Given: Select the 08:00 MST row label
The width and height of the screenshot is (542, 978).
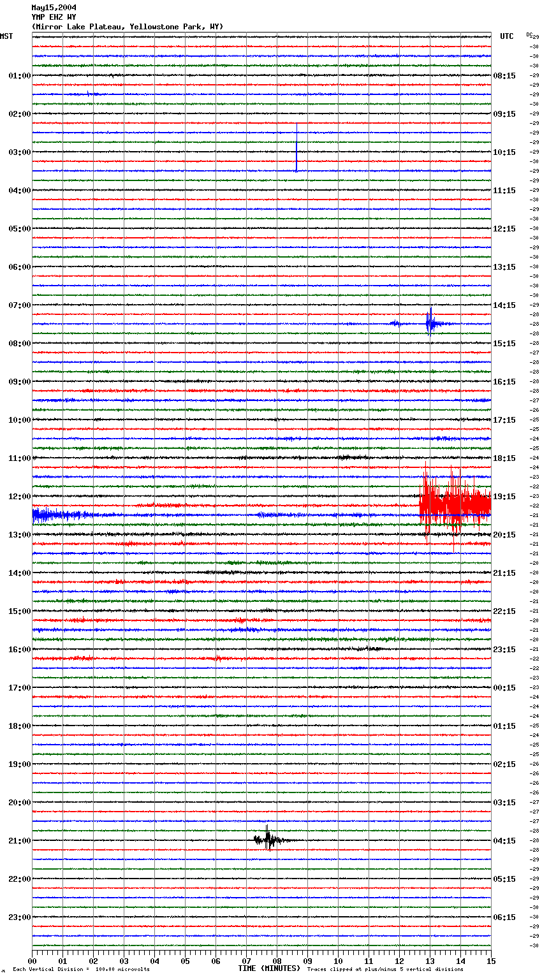Looking at the screenshot, I should pos(20,344).
